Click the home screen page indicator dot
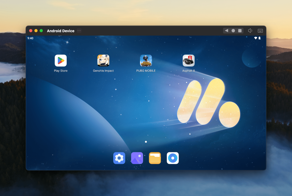The height and width of the screenshot is (196, 292). coord(146,141)
